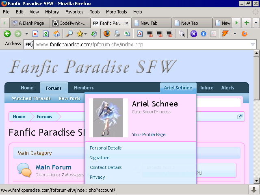
Task: Open the Tools menu
Action: pyautogui.click(x=95, y=12)
